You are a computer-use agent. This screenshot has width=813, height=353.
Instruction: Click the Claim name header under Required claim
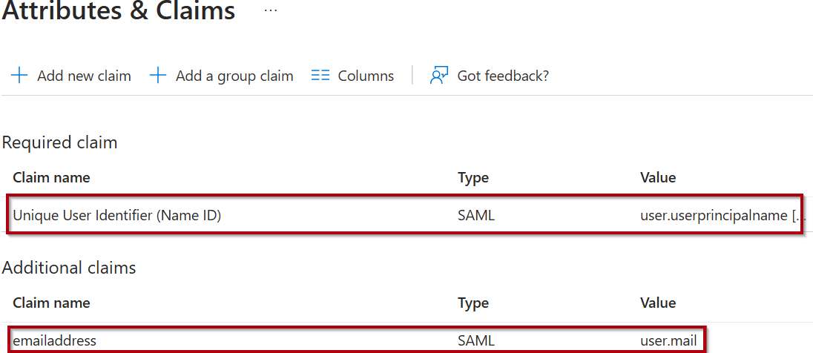pyautogui.click(x=51, y=178)
